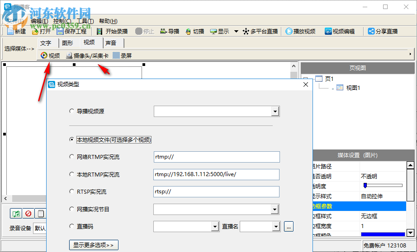Click the 切播 switch tool
This screenshot has height=252, width=417.
coord(194,31)
